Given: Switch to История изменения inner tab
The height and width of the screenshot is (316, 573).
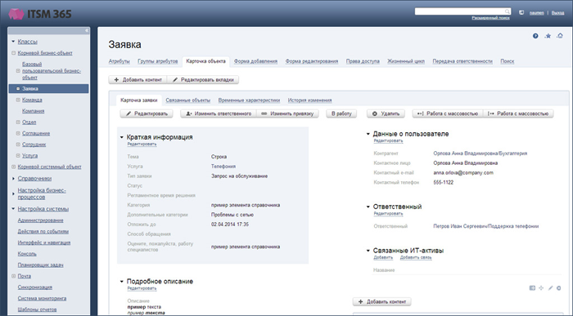Looking at the screenshot, I should click(310, 100).
